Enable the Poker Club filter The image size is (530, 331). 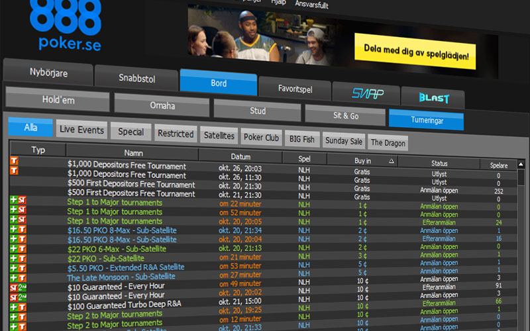261,138
